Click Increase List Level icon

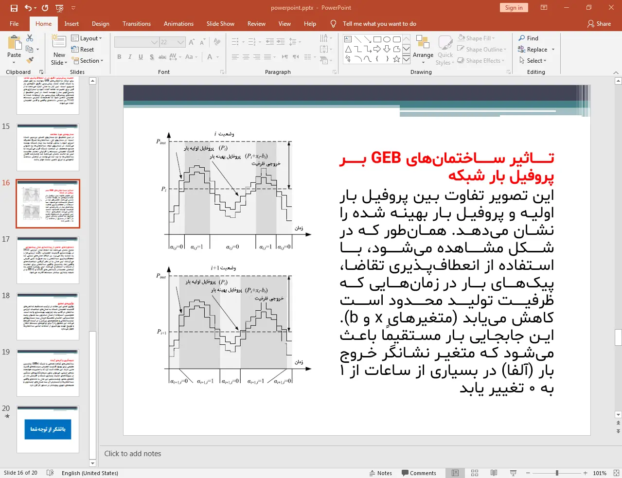(281, 42)
